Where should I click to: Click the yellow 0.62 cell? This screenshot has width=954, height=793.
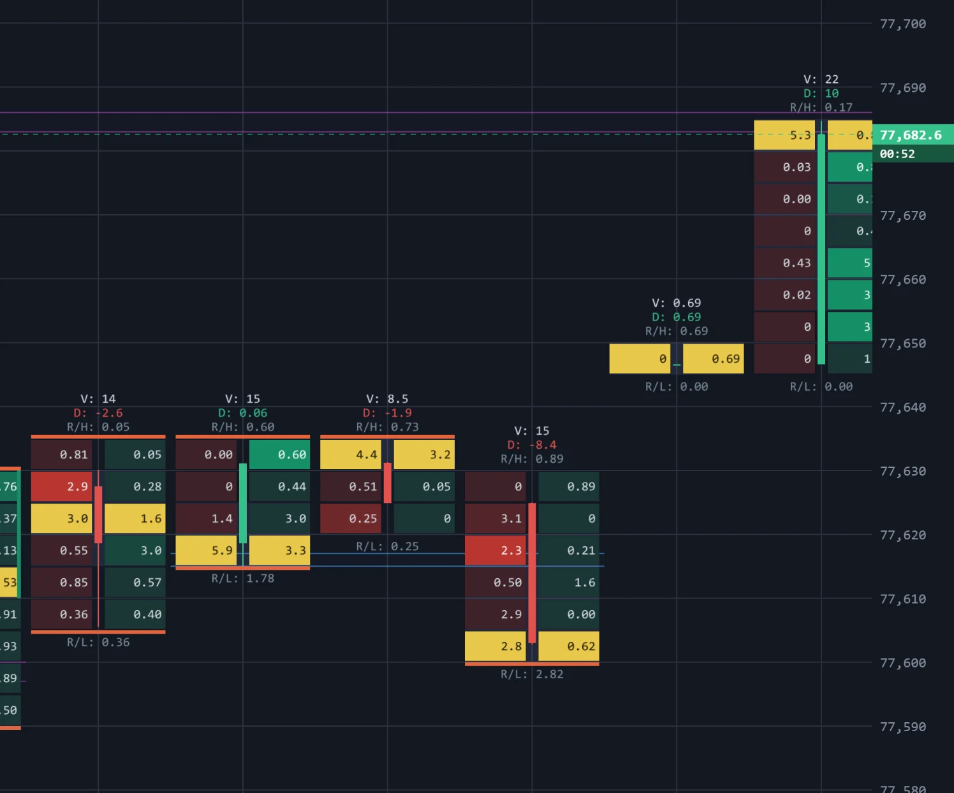tap(569, 646)
